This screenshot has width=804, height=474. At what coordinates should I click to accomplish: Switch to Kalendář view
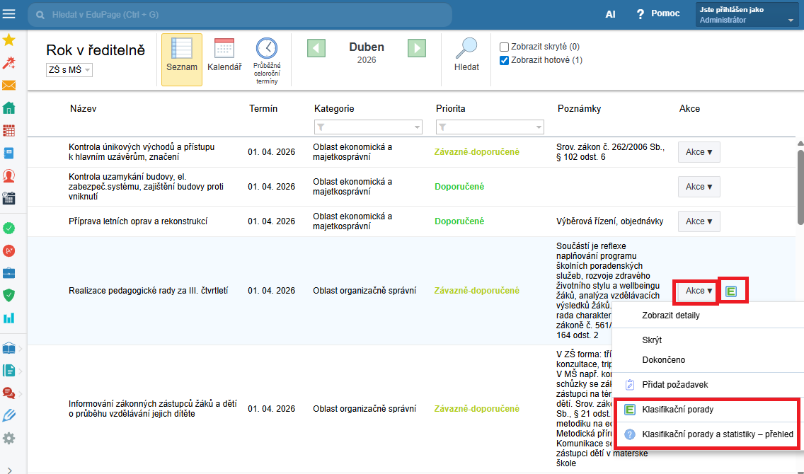tap(224, 57)
